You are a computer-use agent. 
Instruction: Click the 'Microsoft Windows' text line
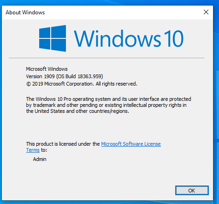pyautogui.click(x=47, y=69)
